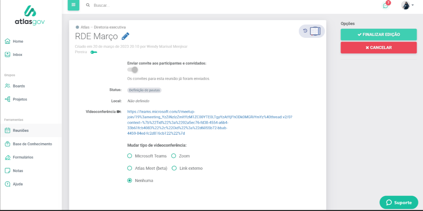Click the green key icon

point(94,52)
